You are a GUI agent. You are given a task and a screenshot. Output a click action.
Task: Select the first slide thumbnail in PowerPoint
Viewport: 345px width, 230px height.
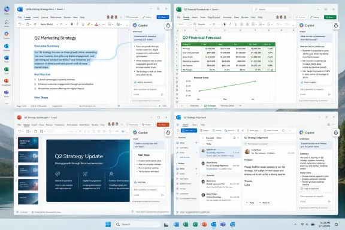[x=28, y=143]
